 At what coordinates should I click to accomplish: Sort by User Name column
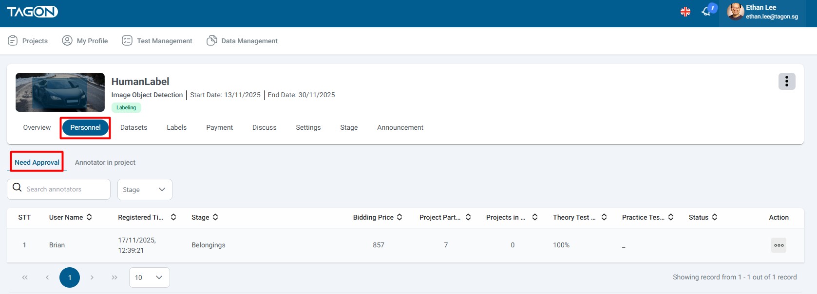[x=89, y=217]
